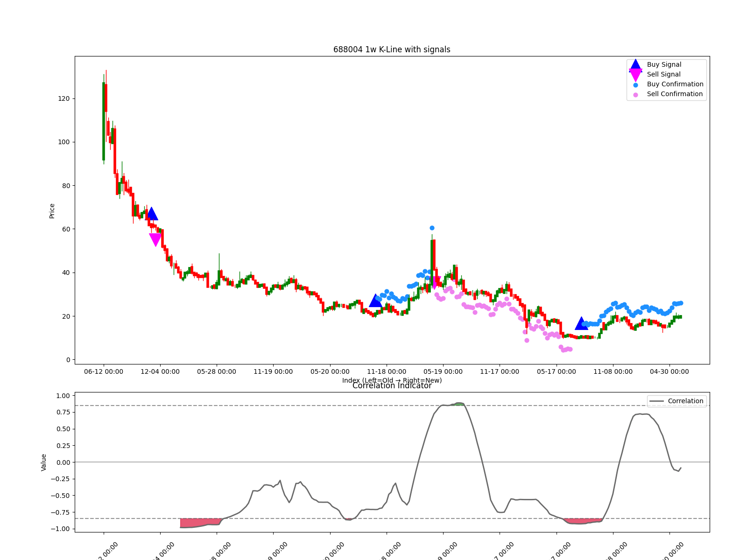
Task: Click the red shaded correlation region on the right
Action: 583,521
